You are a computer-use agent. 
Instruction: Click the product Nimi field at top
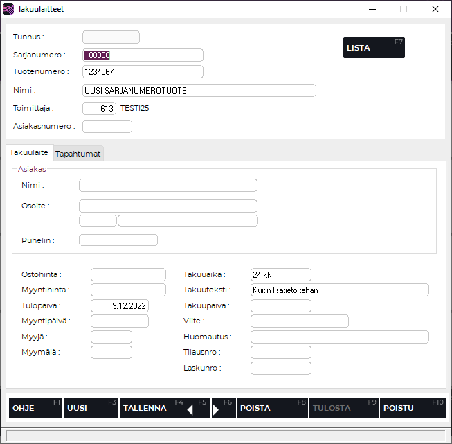(x=199, y=91)
